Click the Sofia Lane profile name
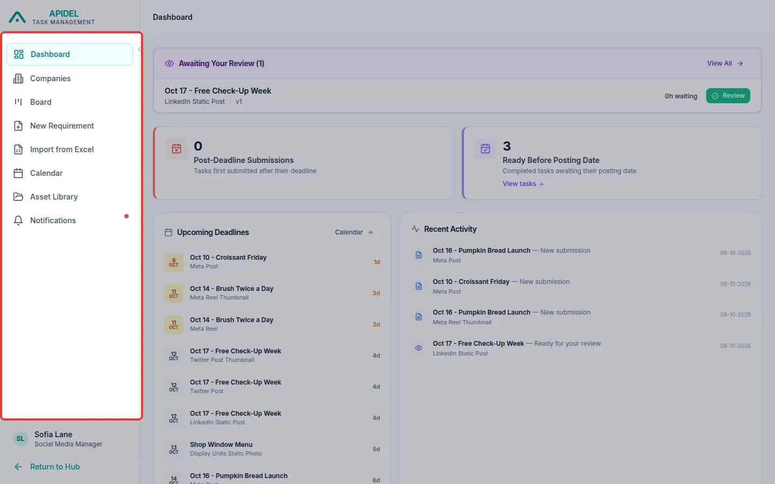 click(53, 435)
